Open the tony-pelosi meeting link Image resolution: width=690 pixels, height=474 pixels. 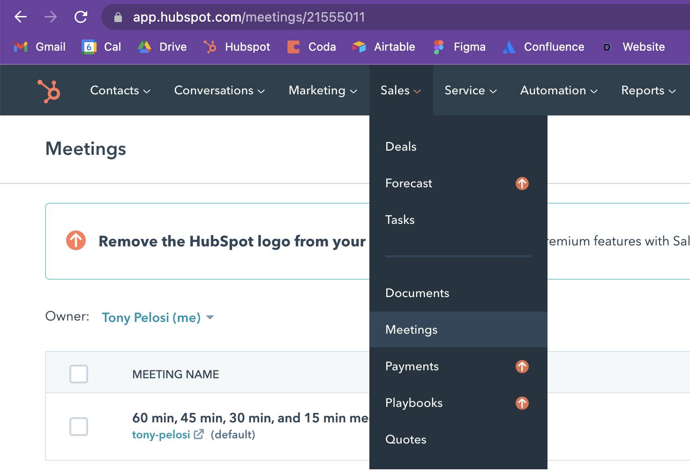click(161, 435)
